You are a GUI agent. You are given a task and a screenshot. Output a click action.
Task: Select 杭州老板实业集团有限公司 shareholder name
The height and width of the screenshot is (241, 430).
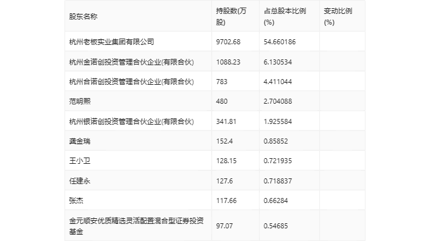(111, 42)
